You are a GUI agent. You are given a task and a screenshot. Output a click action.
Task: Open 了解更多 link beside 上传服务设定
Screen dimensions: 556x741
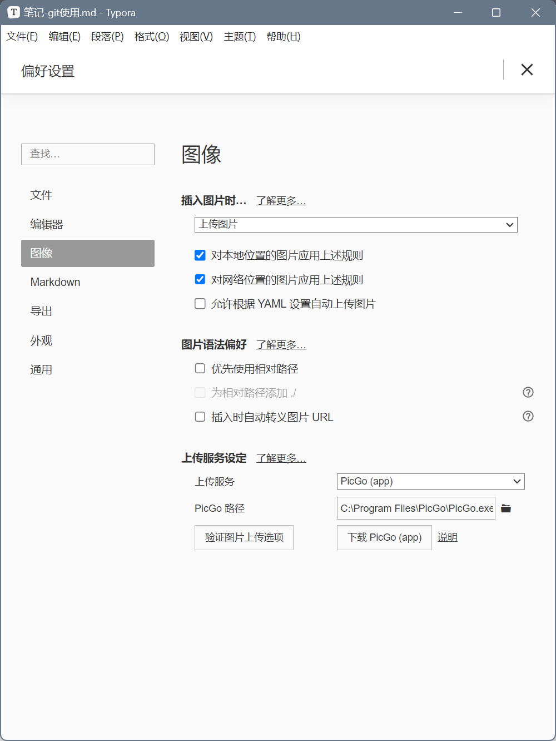coord(281,458)
